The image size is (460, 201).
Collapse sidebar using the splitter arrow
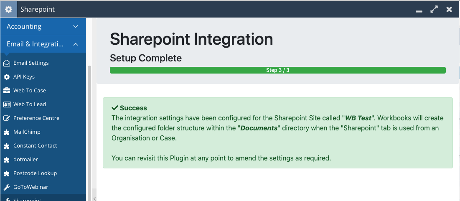pyautogui.click(x=94, y=198)
